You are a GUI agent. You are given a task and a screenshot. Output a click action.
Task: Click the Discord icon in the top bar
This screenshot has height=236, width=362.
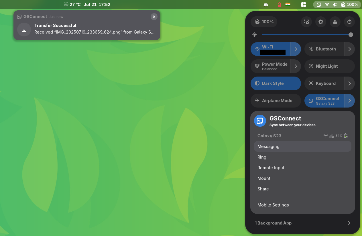(x=265, y=5)
